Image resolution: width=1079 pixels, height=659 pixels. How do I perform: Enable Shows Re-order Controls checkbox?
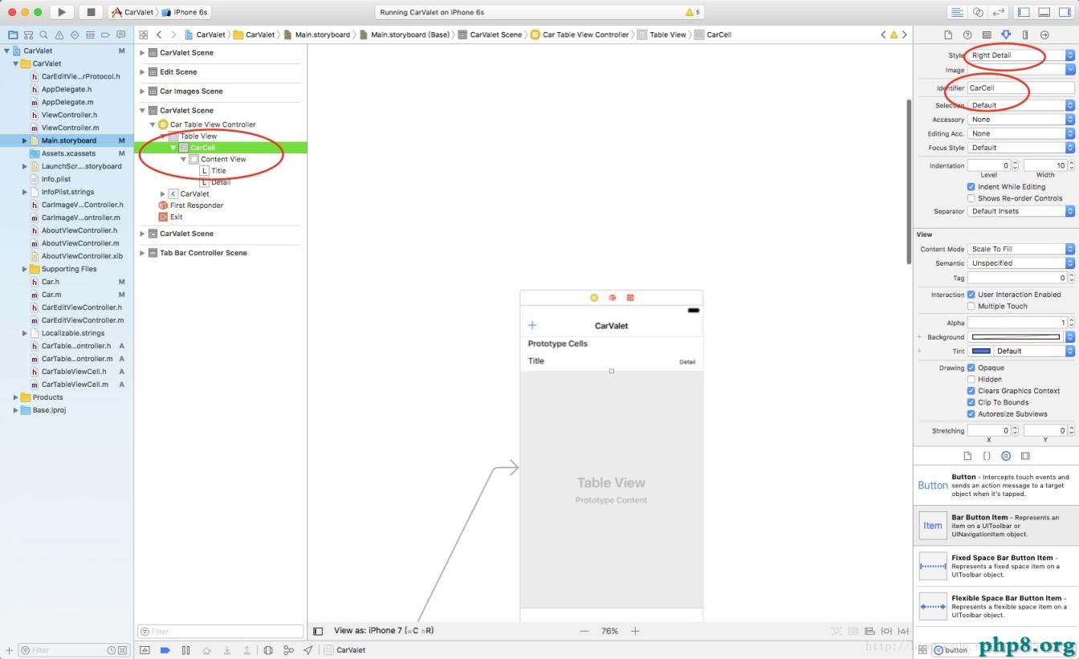click(971, 198)
